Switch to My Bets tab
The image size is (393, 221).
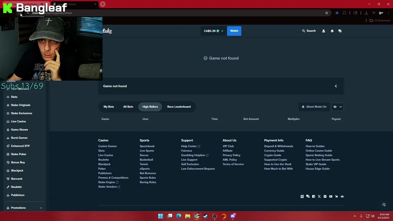[109, 107]
